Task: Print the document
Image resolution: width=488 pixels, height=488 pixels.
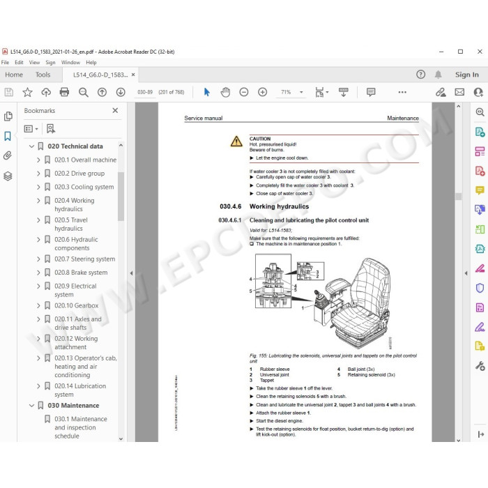Action: pyautogui.click(x=64, y=92)
